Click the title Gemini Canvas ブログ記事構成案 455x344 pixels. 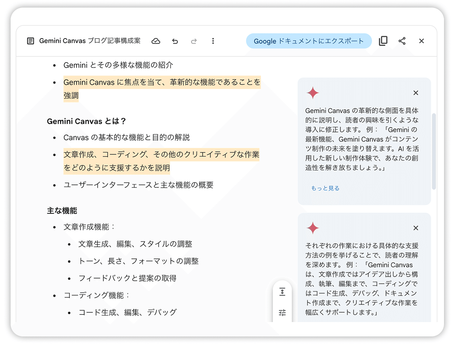[90, 41]
